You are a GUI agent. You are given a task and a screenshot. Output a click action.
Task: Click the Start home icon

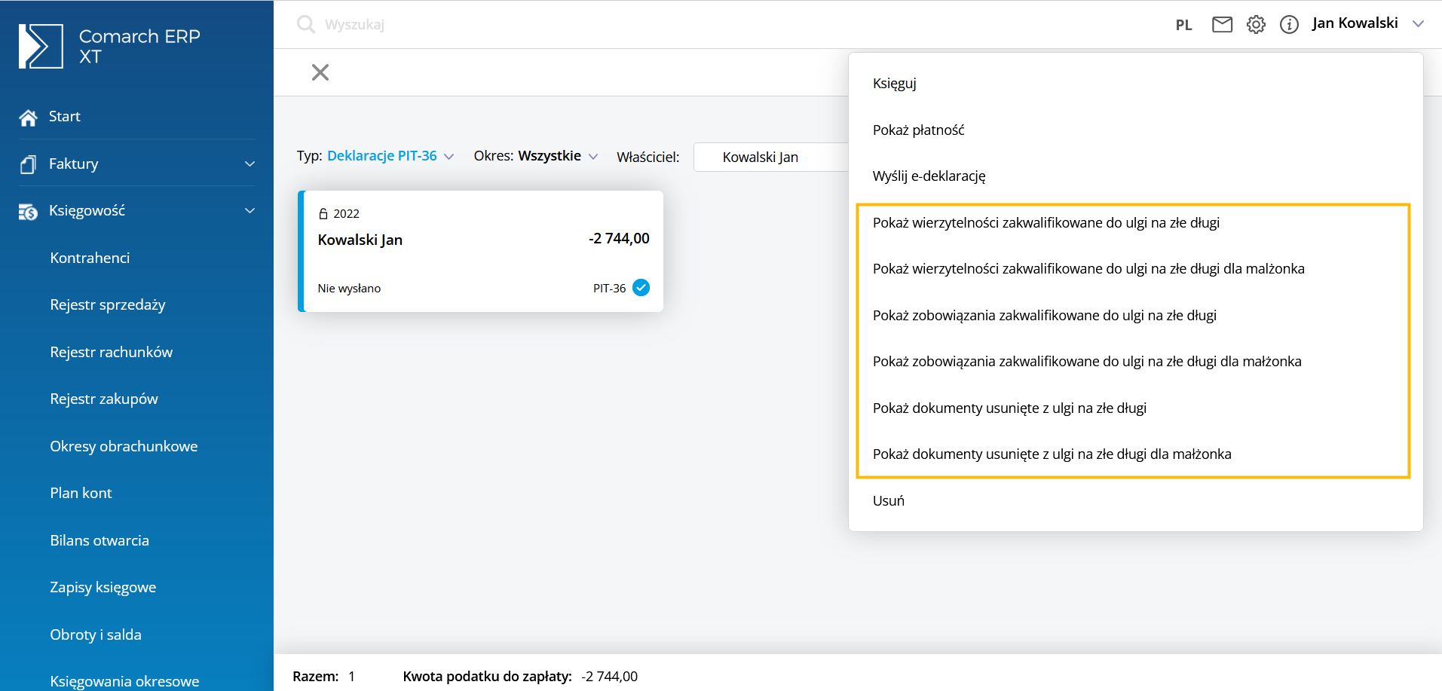[29, 118]
